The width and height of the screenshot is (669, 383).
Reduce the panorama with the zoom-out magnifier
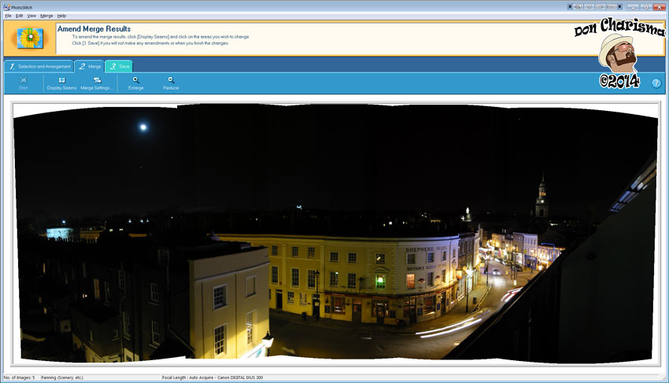[171, 83]
